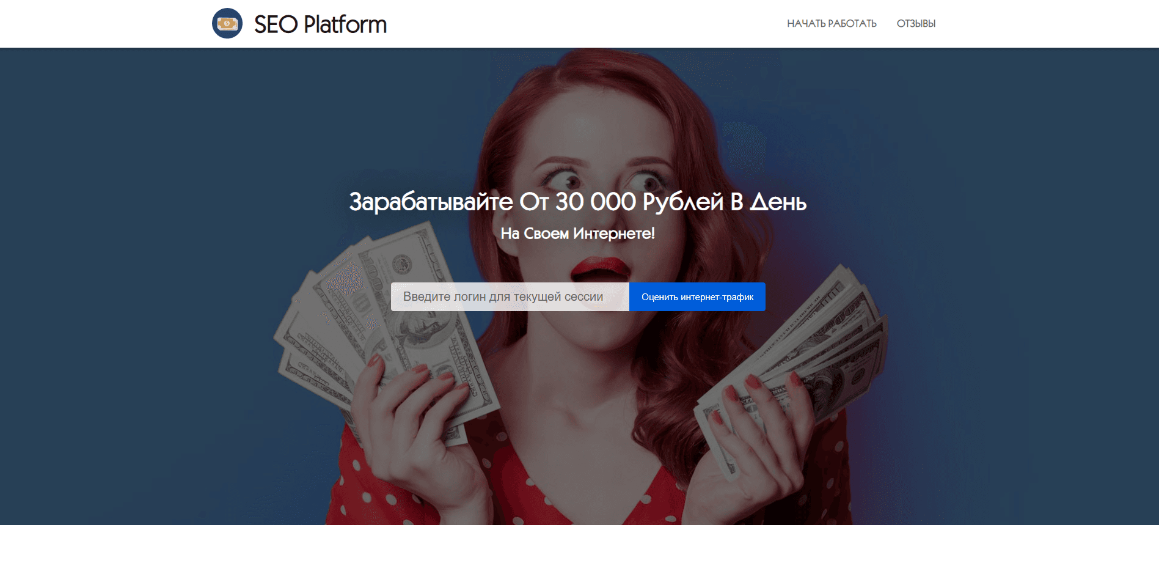The width and height of the screenshot is (1159, 574).
Task: Open the ОТЗЫВЫ section from the menu
Action: point(916,23)
